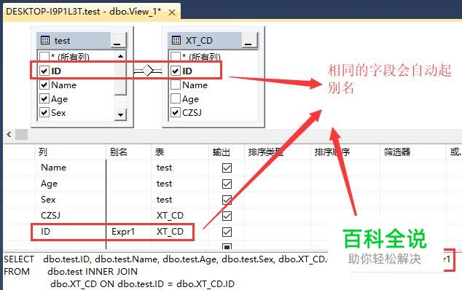Viewport: 462px width, 290px height.
Task: Click the test table grid icon
Action: coord(45,40)
